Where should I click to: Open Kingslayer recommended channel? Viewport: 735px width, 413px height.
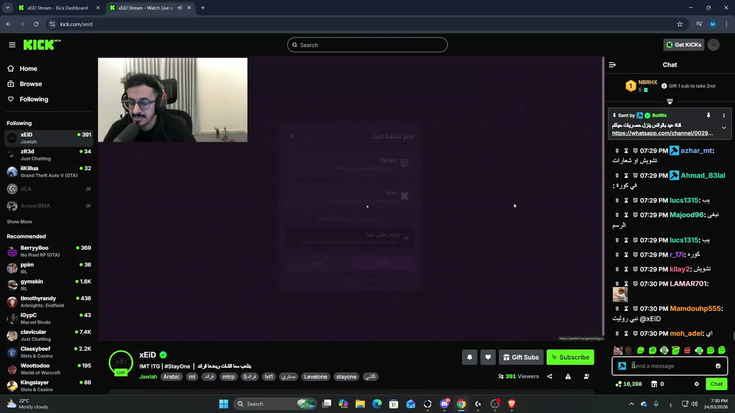coord(49,385)
